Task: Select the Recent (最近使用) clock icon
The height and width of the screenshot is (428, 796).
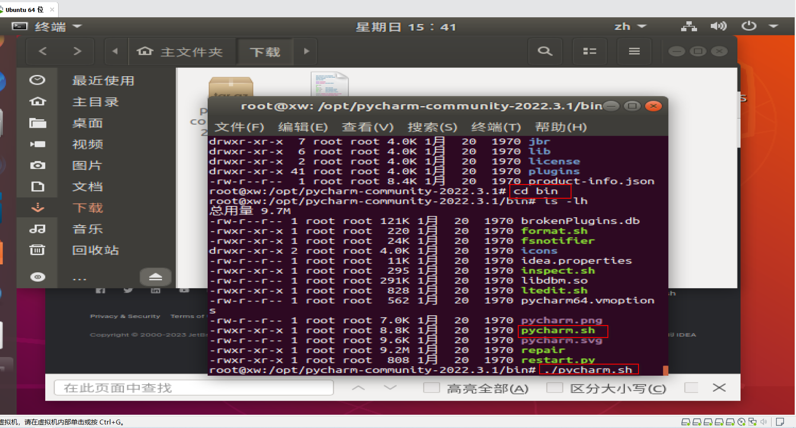Action: pos(37,80)
